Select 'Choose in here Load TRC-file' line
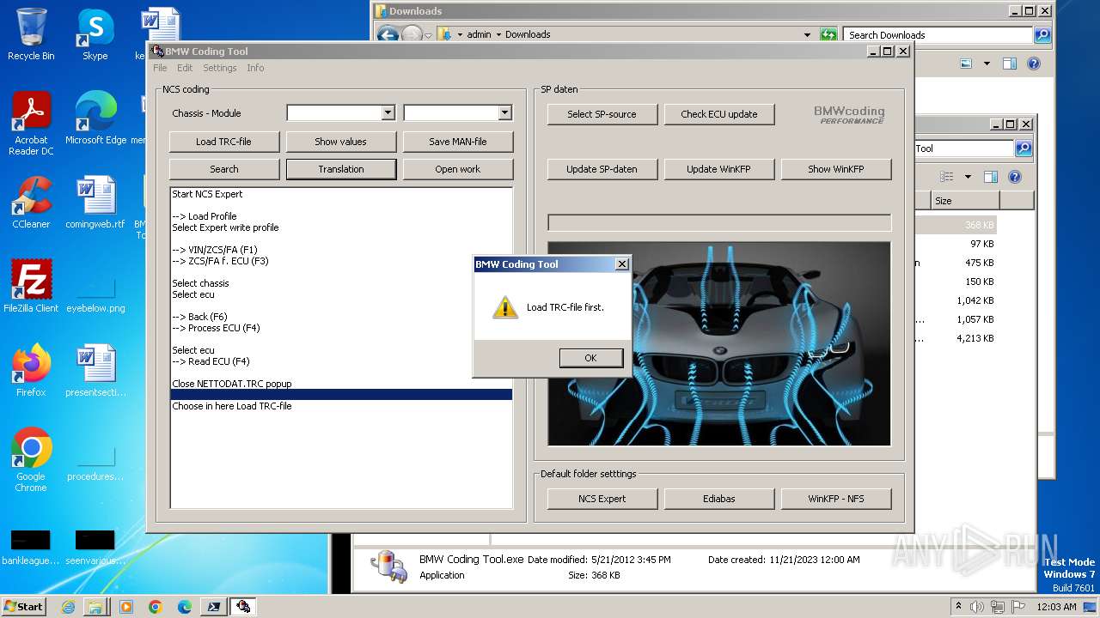 point(341,406)
